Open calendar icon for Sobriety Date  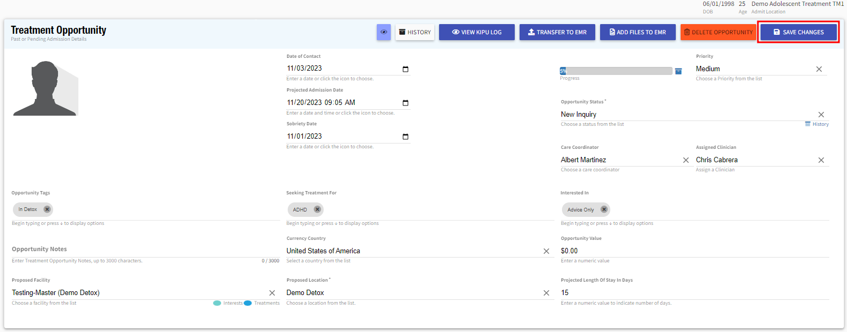(x=405, y=137)
